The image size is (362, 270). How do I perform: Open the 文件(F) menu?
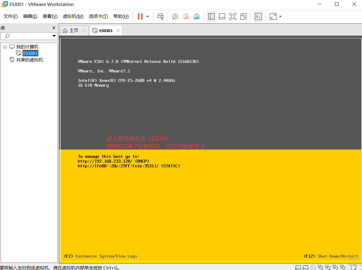pos(11,16)
